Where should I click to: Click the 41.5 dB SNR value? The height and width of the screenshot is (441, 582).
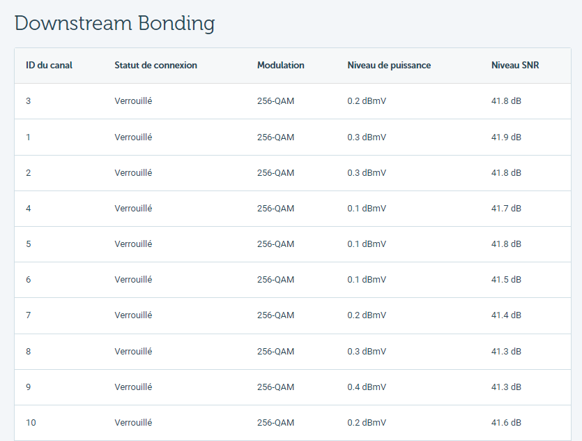(x=506, y=280)
